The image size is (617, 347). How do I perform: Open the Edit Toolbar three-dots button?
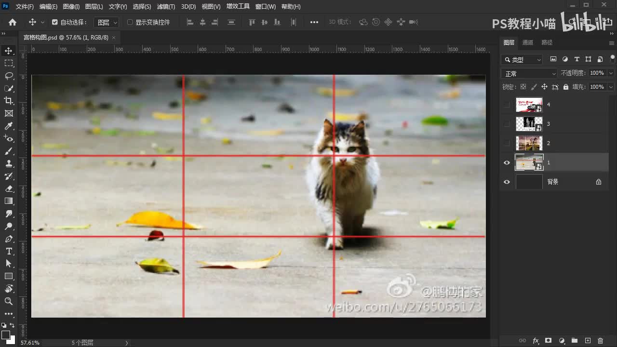point(9,314)
